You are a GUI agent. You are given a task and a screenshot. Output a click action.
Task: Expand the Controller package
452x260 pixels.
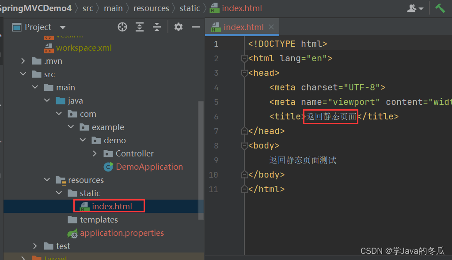click(95, 153)
